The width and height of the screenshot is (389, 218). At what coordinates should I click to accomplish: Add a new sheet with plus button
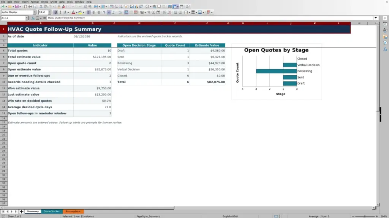(21, 211)
